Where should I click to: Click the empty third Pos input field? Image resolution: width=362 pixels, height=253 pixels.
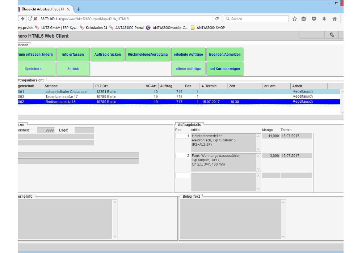(x=182, y=176)
